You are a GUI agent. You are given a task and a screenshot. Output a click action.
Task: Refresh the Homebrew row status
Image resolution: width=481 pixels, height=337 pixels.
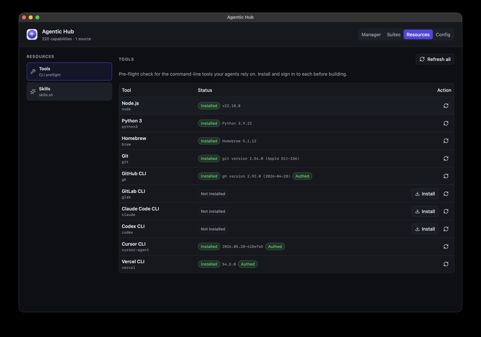coord(446,141)
